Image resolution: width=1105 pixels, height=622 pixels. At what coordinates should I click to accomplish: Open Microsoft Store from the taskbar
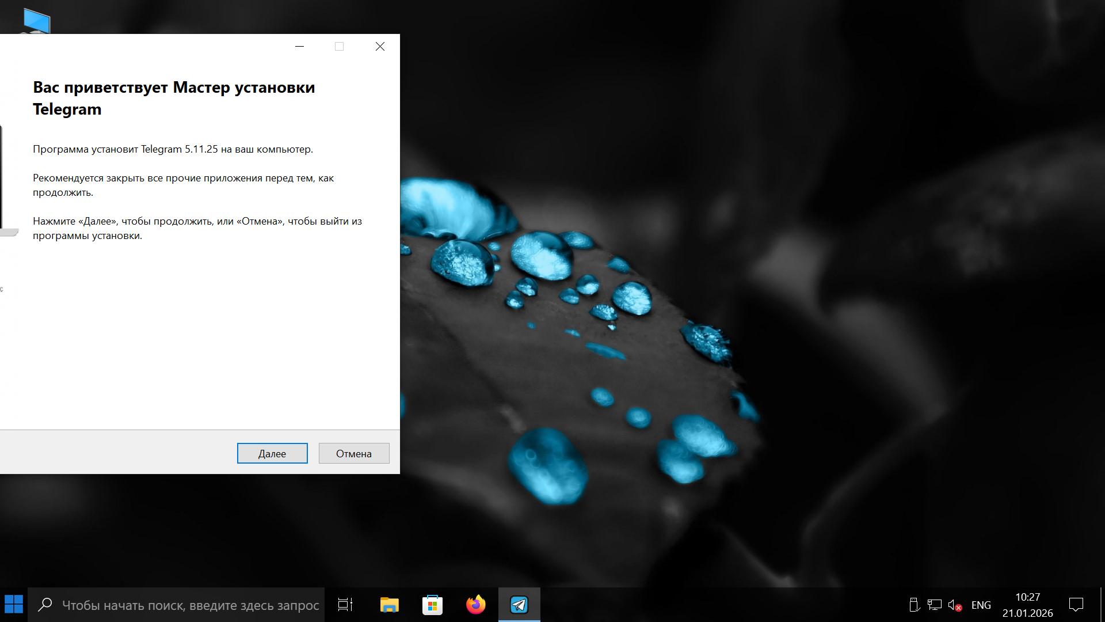(x=432, y=605)
